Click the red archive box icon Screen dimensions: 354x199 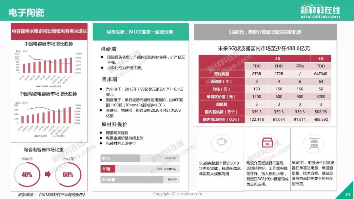coord(267,142)
